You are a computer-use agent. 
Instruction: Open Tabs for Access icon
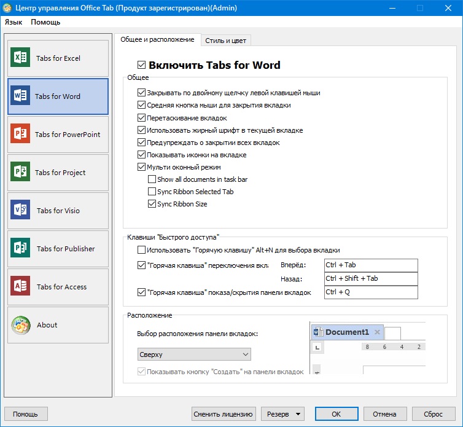(20, 287)
